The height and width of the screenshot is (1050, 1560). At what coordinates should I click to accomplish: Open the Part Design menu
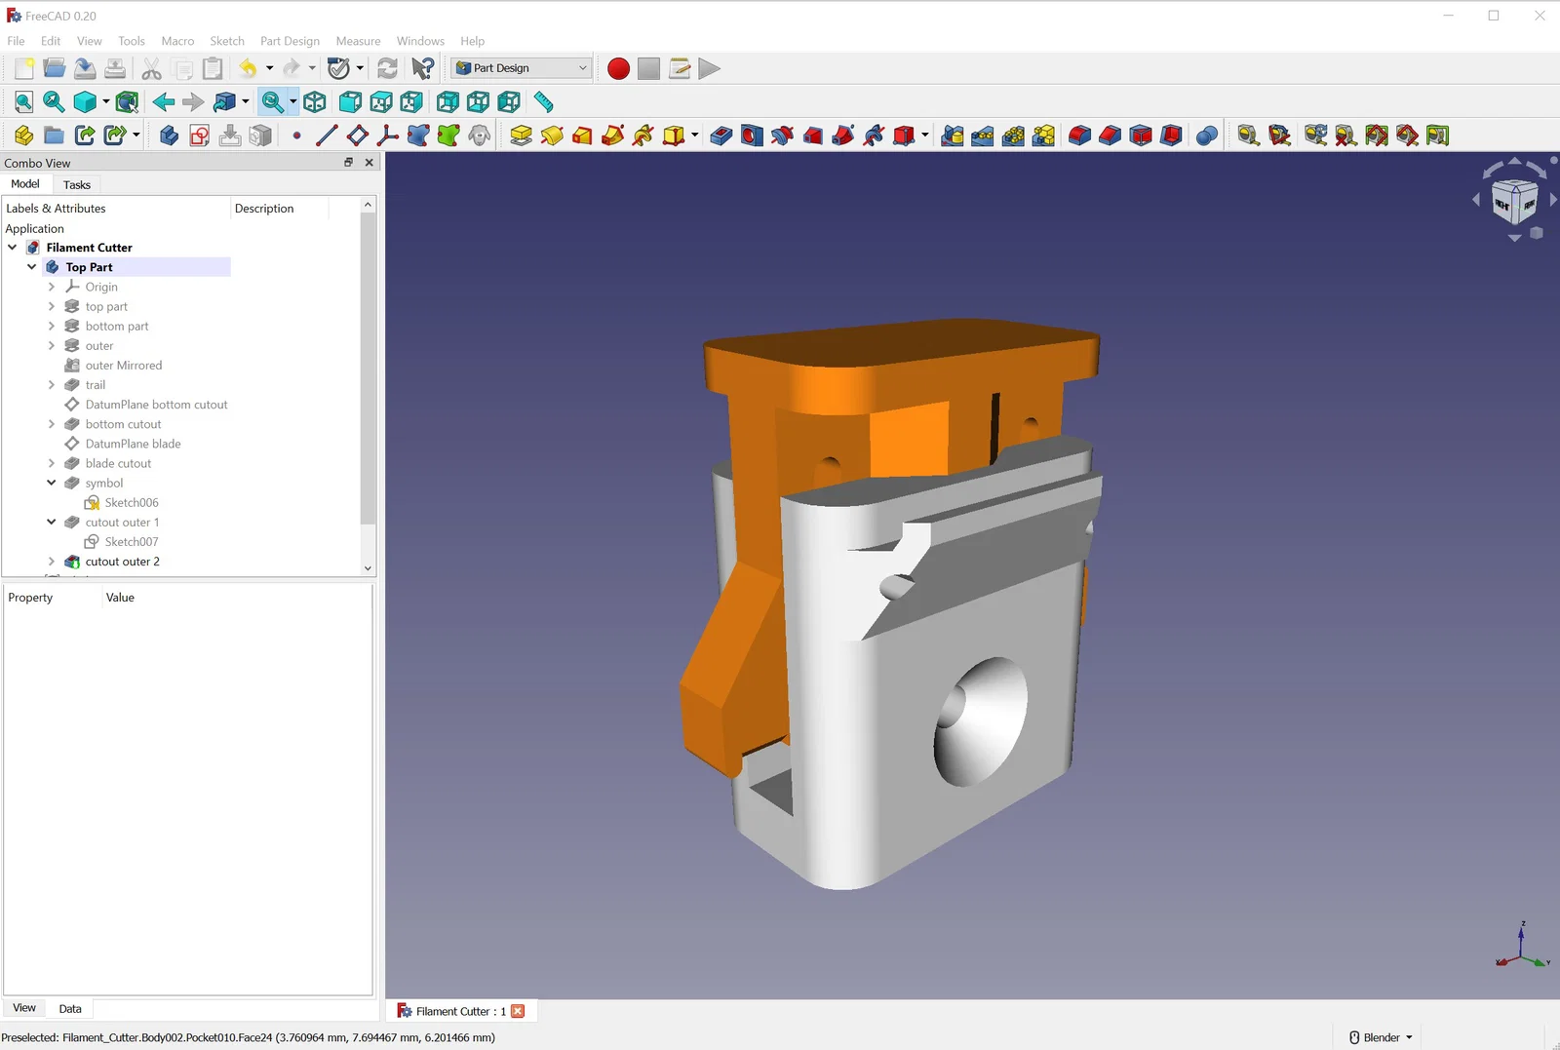(290, 41)
